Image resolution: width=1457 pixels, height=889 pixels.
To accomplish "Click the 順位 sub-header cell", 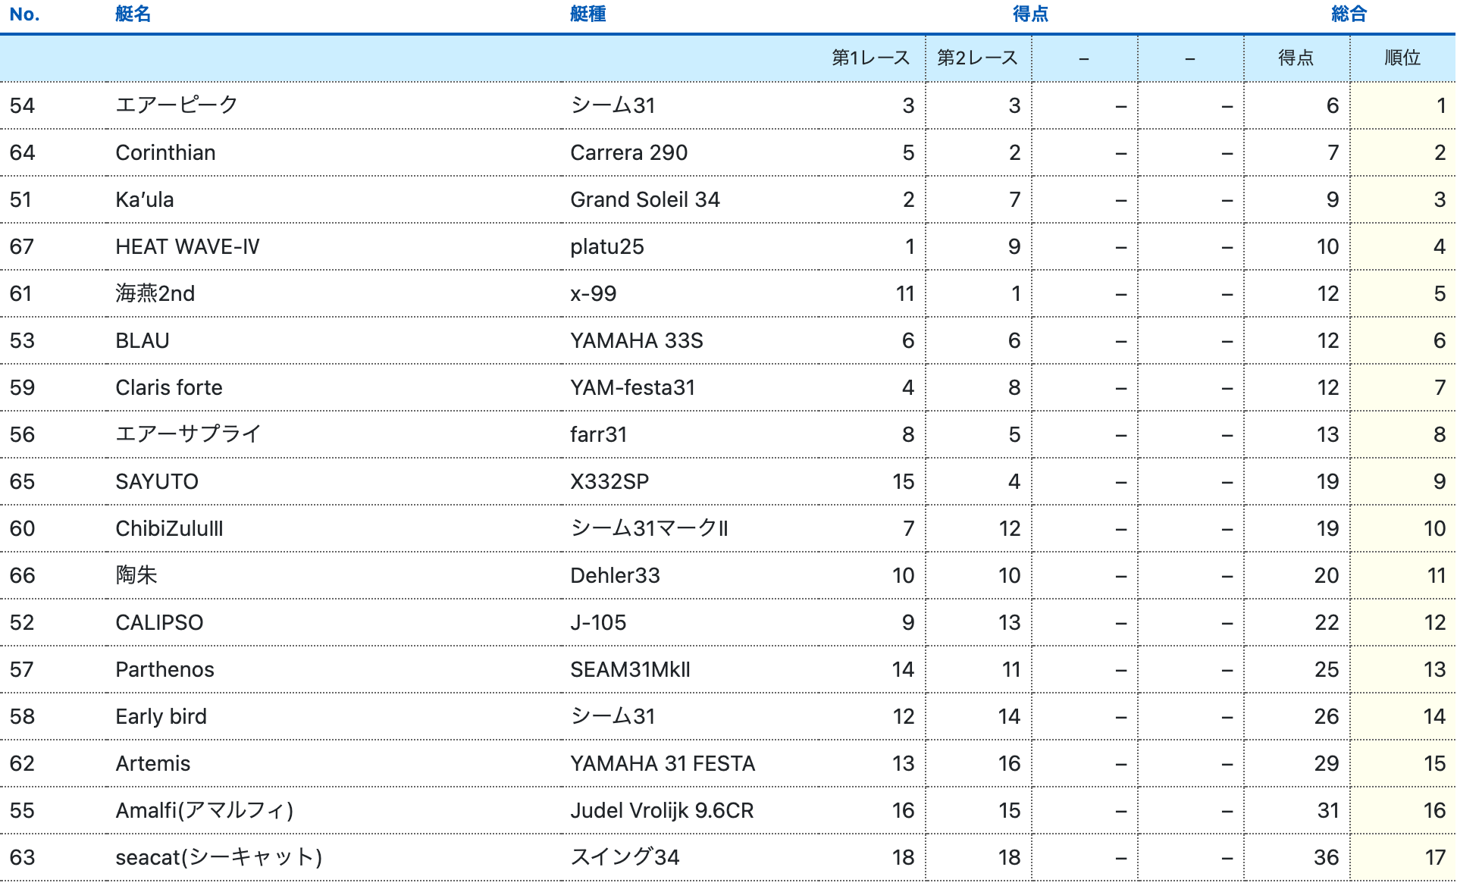I will 1402,58.
